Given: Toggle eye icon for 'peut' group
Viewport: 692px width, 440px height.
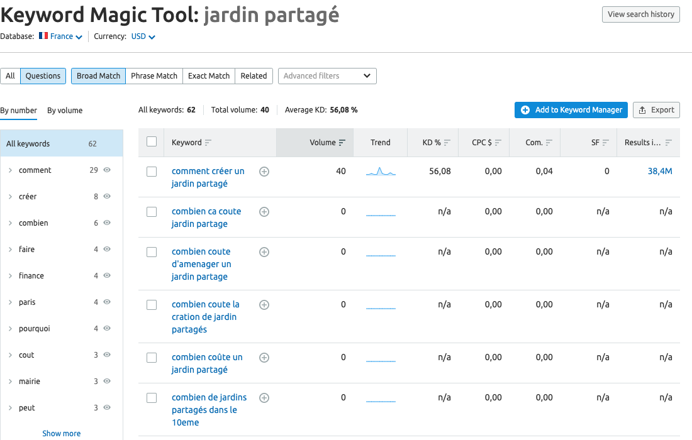Looking at the screenshot, I should pyautogui.click(x=107, y=408).
